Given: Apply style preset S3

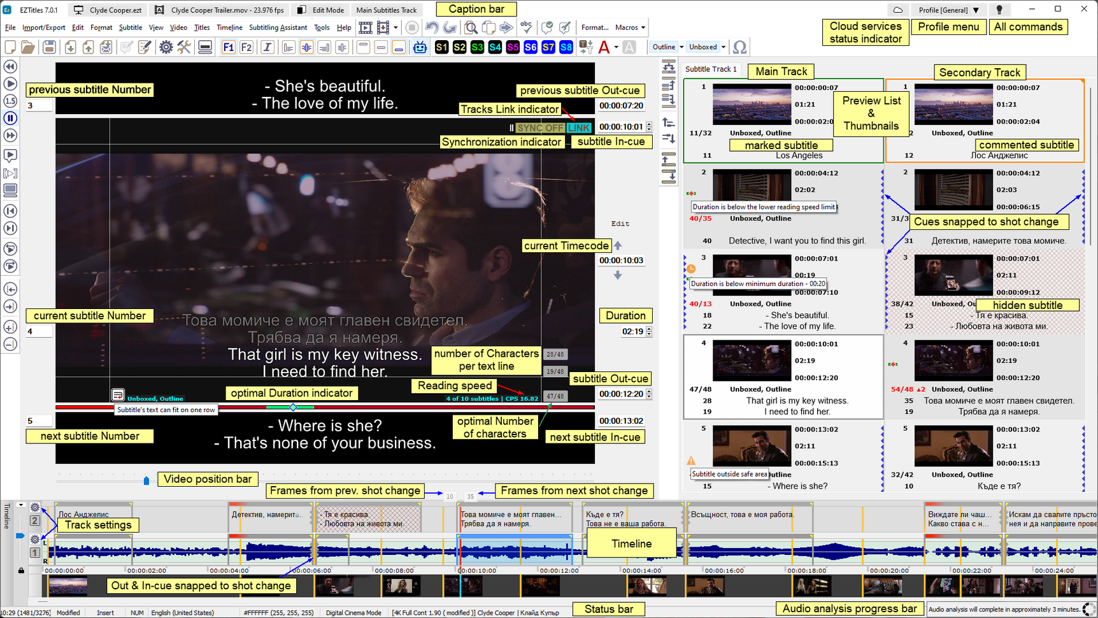Looking at the screenshot, I should pyautogui.click(x=477, y=47).
